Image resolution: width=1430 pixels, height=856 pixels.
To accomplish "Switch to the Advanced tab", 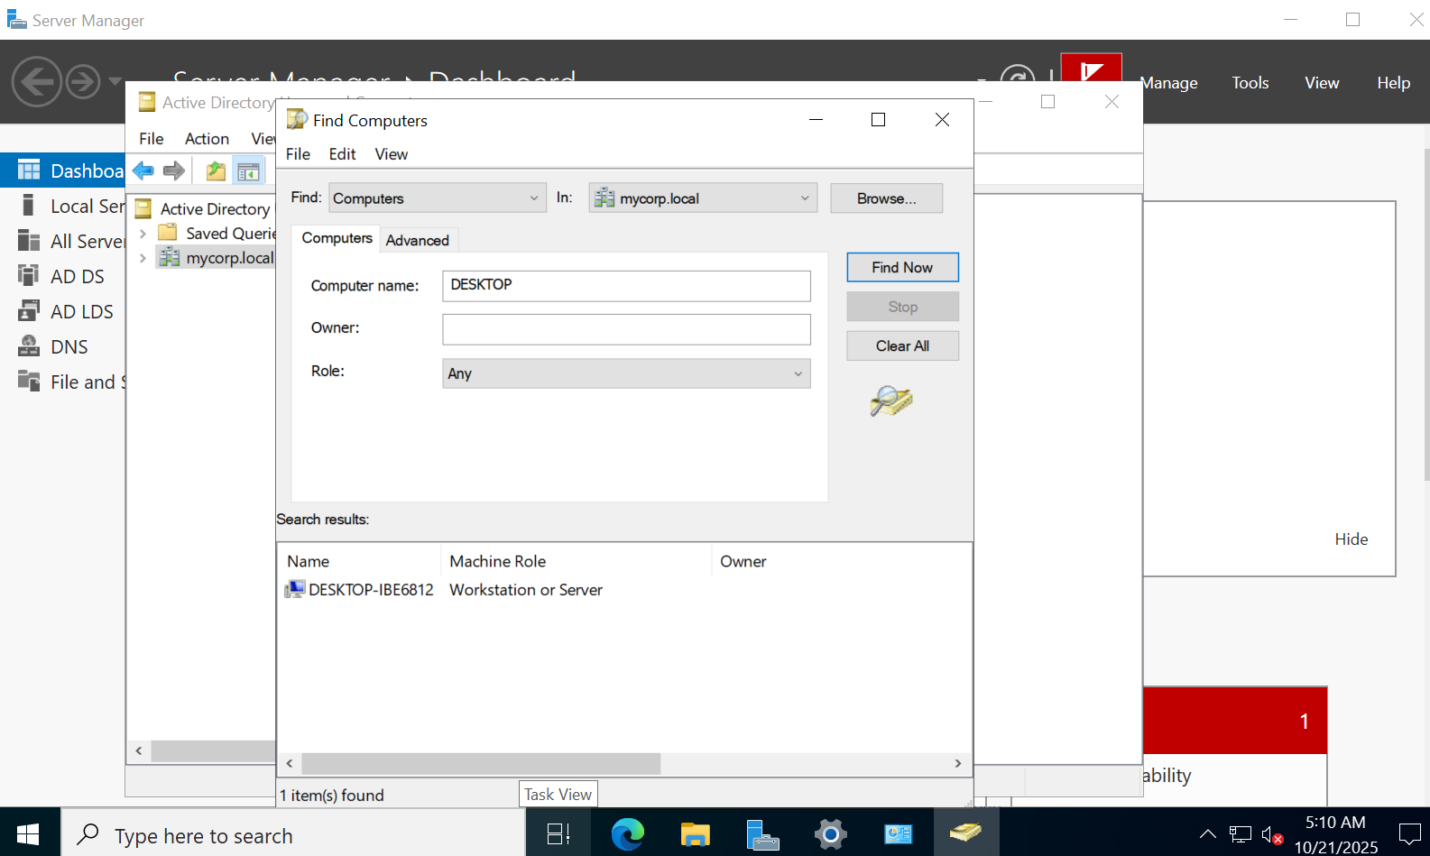I will tap(417, 241).
